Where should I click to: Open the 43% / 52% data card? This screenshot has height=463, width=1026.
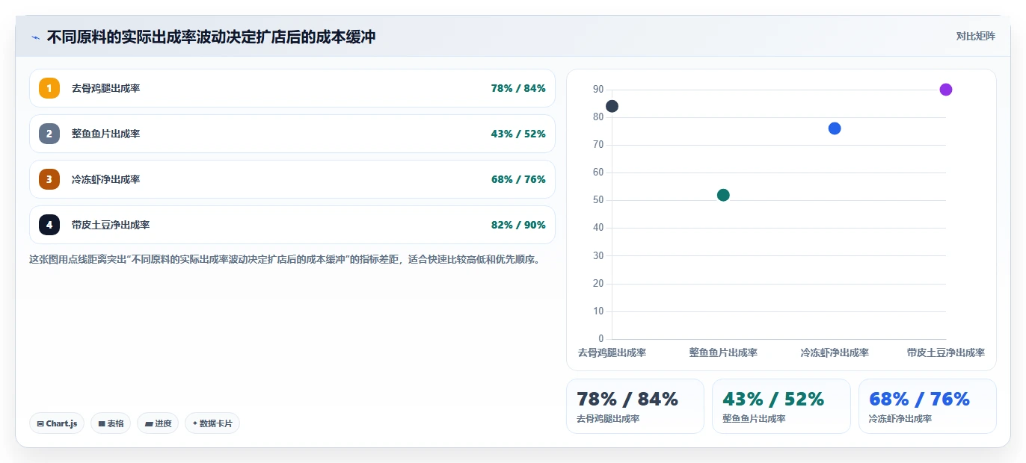(781, 406)
